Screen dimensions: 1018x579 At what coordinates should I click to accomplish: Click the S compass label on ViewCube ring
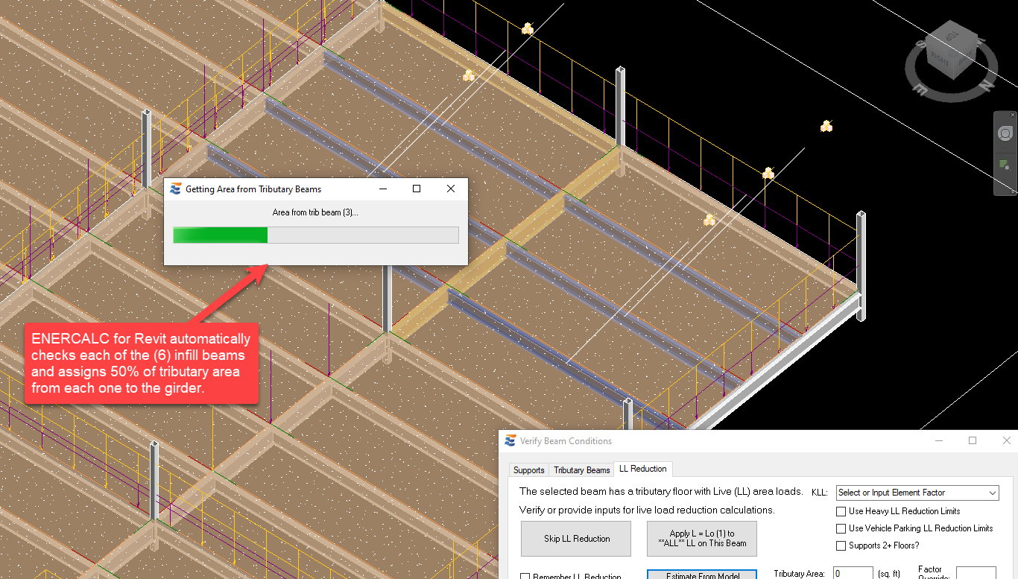click(x=922, y=44)
